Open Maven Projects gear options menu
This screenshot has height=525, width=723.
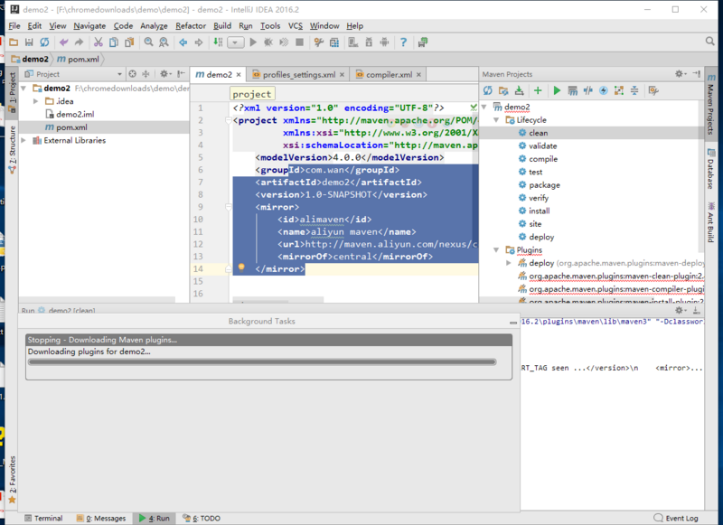[681, 74]
